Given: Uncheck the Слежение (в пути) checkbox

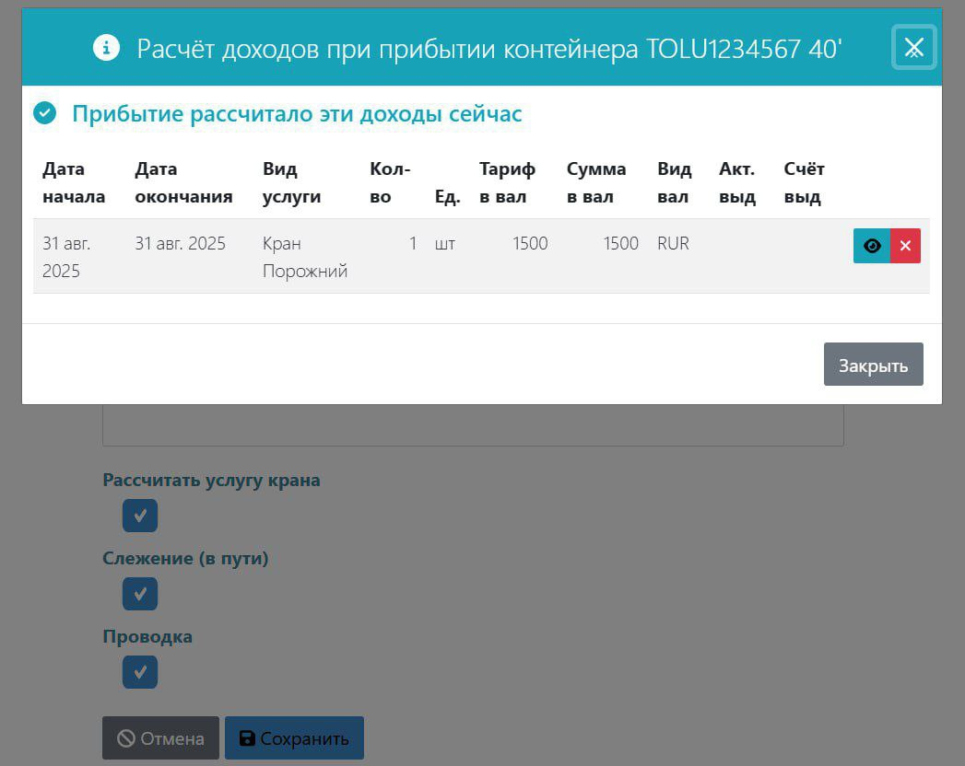Looking at the screenshot, I should (x=140, y=594).
